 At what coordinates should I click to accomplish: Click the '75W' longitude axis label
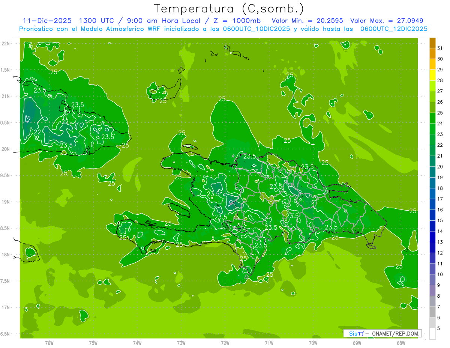tap(93, 343)
